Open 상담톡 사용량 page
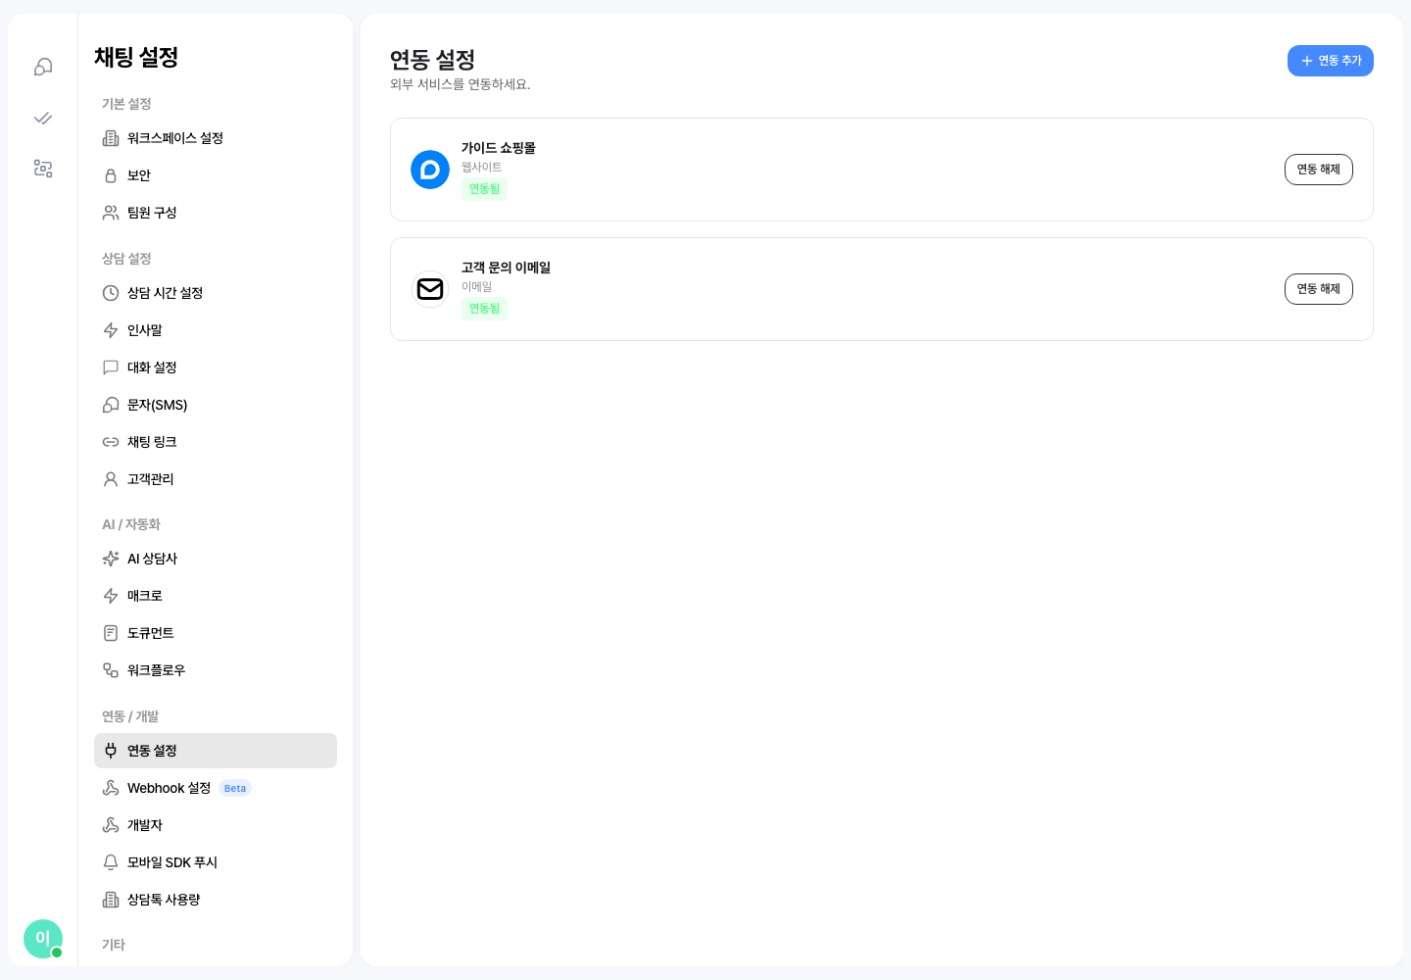The height and width of the screenshot is (980, 1411). [216, 900]
